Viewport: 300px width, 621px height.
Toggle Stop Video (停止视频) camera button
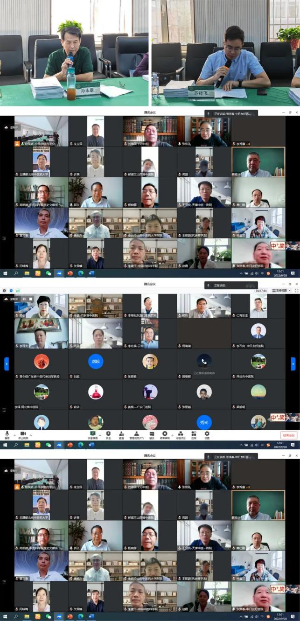[x=22, y=434]
